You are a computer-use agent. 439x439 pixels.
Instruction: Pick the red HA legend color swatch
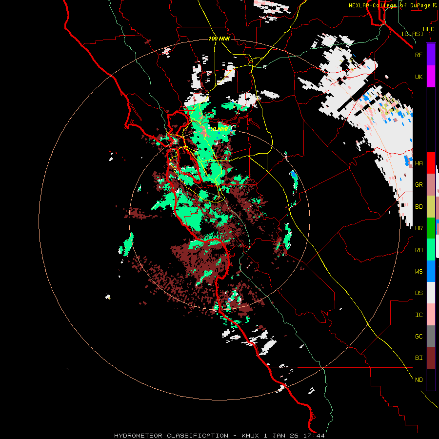tap(431, 163)
